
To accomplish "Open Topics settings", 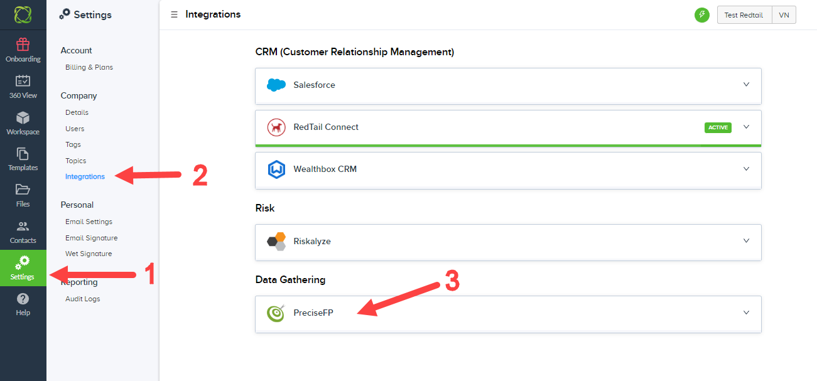I will (76, 161).
